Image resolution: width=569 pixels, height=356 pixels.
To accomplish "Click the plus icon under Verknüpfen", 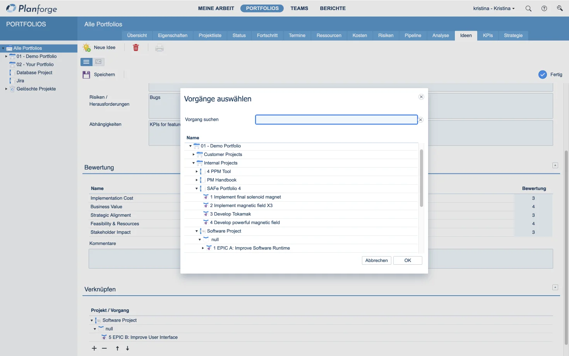I will [x=94, y=348].
